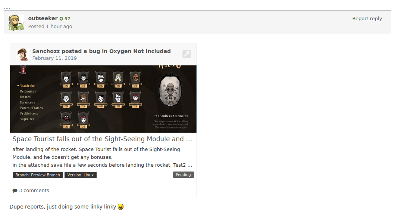The width and height of the screenshot is (395, 213).
Task: Click the WX-78 portrait in oval frame
Action: (x=170, y=90)
